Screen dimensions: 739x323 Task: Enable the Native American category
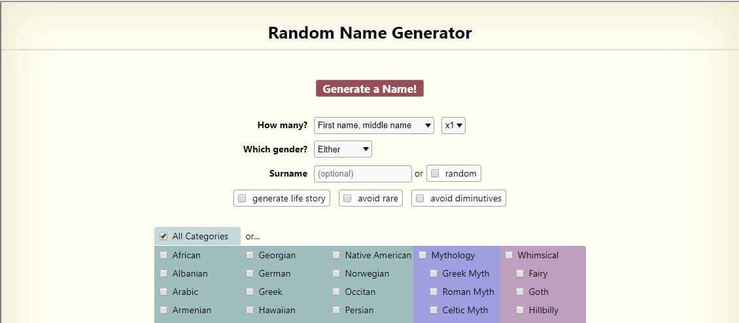(x=336, y=255)
